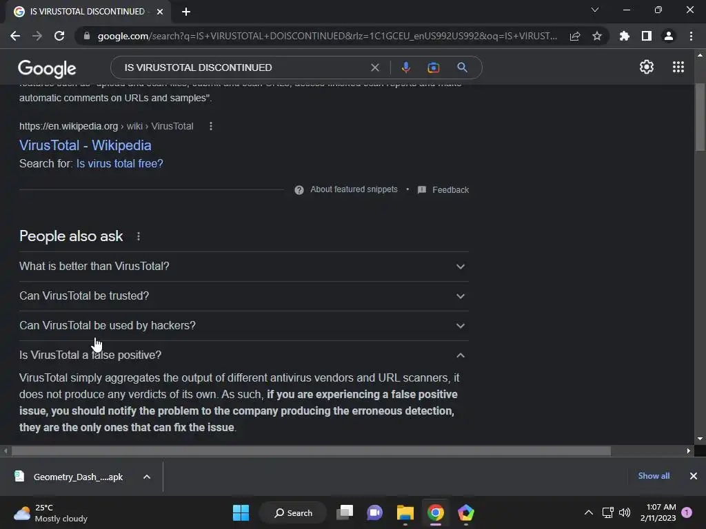Open the People also ask options menu

138,236
